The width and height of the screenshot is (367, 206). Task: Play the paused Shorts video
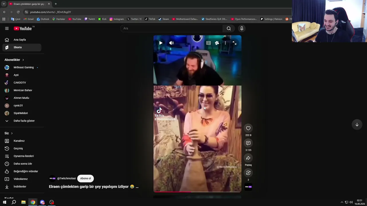point(161,43)
